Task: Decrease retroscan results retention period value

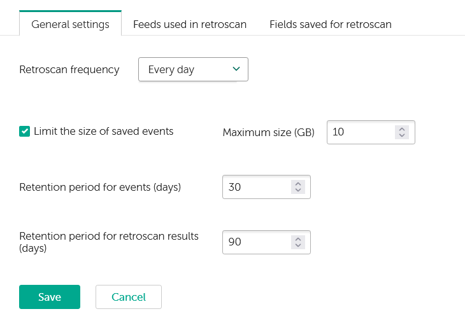Action: click(297, 245)
